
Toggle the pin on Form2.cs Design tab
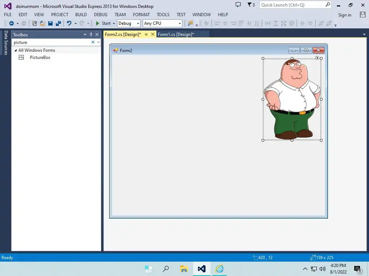point(146,34)
